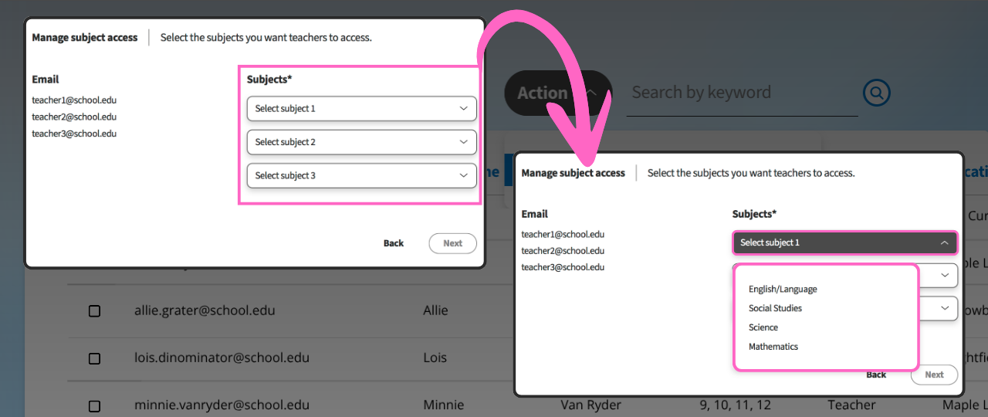Open the Action dropdown button
This screenshot has width=988, height=417.
coord(558,93)
